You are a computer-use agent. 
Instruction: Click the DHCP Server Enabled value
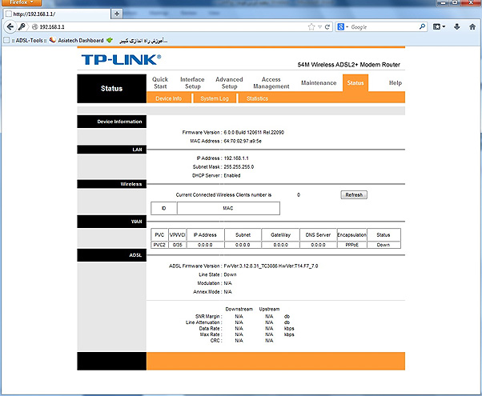point(232,175)
